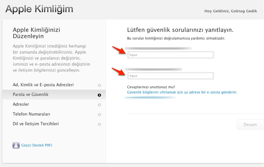Click the Güvenlik bilgilerini sıfırlamak e-posta link
Image resolution: width=264 pixels, height=167 pixels.
(x=182, y=92)
